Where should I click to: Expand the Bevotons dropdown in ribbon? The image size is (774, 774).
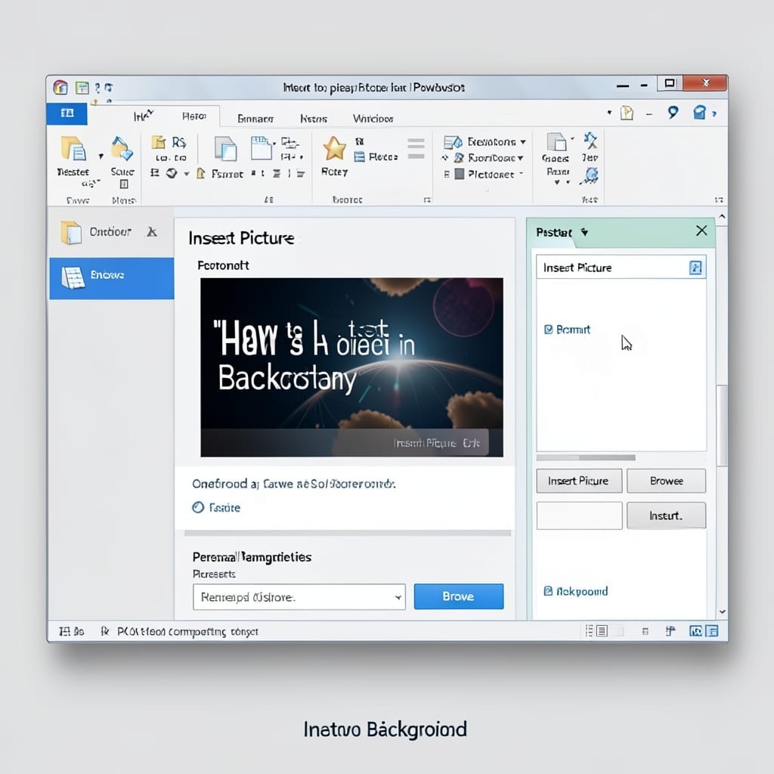tap(523, 142)
